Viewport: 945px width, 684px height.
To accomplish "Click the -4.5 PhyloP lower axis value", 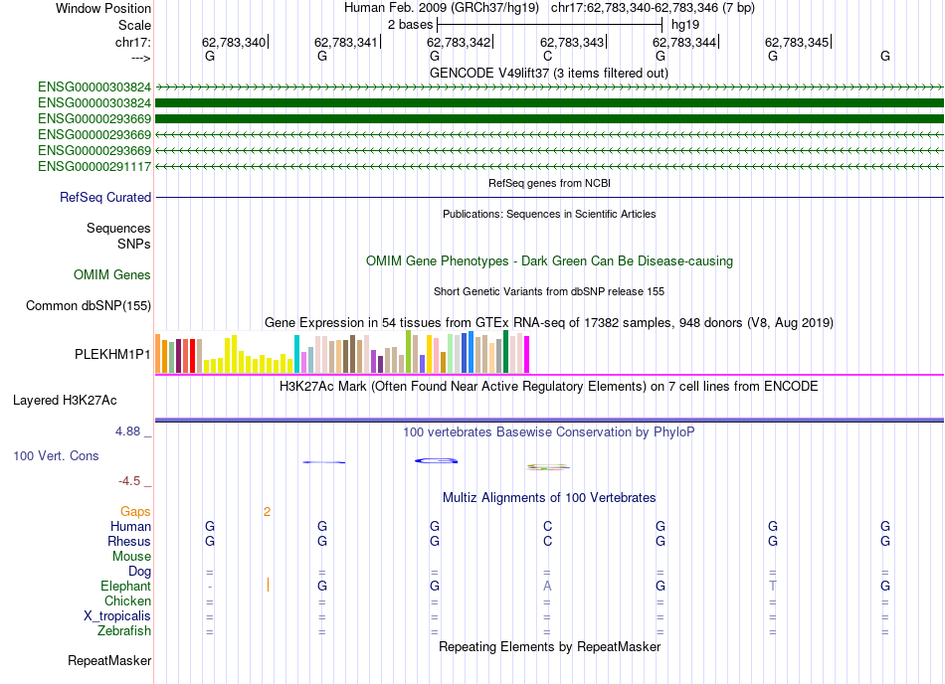I will [x=129, y=481].
